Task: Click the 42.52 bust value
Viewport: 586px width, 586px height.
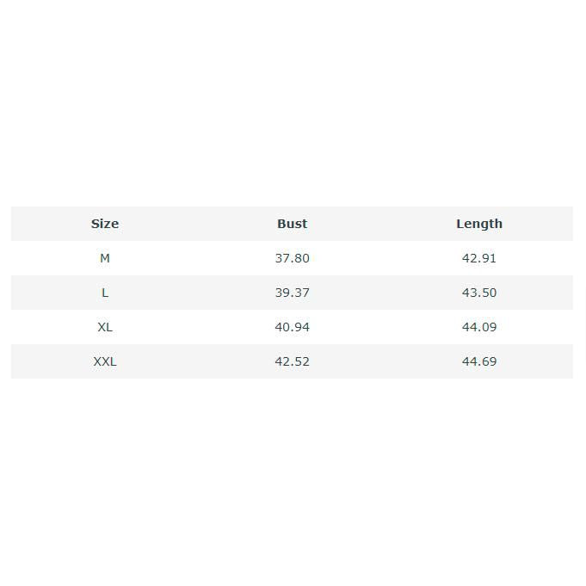Action: pyautogui.click(x=292, y=361)
